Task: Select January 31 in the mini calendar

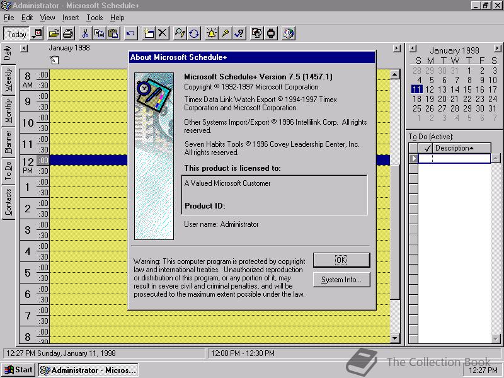Action: click(x=493, y=108)
